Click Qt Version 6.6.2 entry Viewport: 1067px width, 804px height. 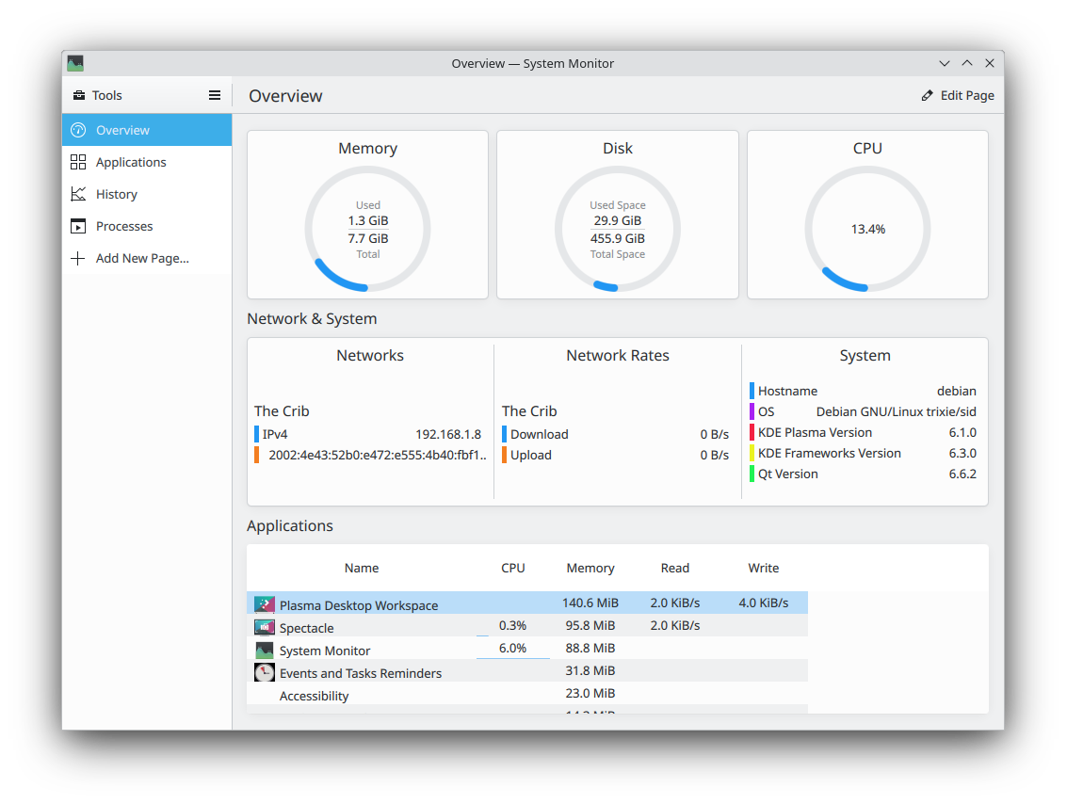(863, 474)
